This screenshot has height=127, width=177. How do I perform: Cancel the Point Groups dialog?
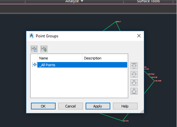71,106
